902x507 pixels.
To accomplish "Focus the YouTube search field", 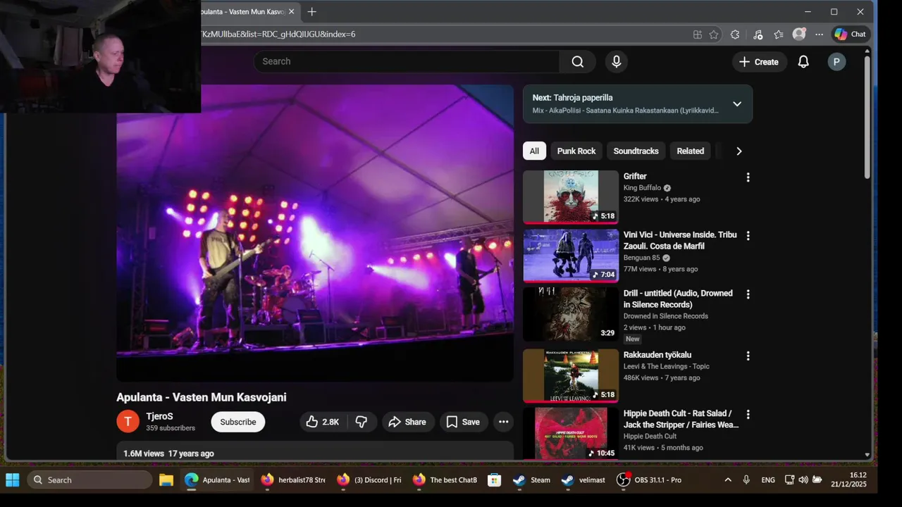I will tap(407, 61).
